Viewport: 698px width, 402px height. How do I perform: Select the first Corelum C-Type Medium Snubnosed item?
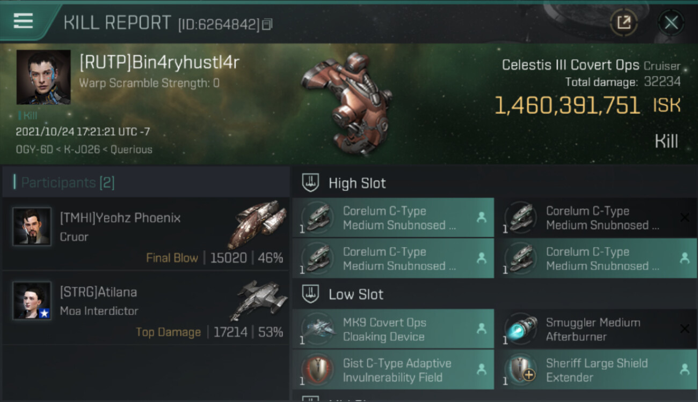pos(393,218)
